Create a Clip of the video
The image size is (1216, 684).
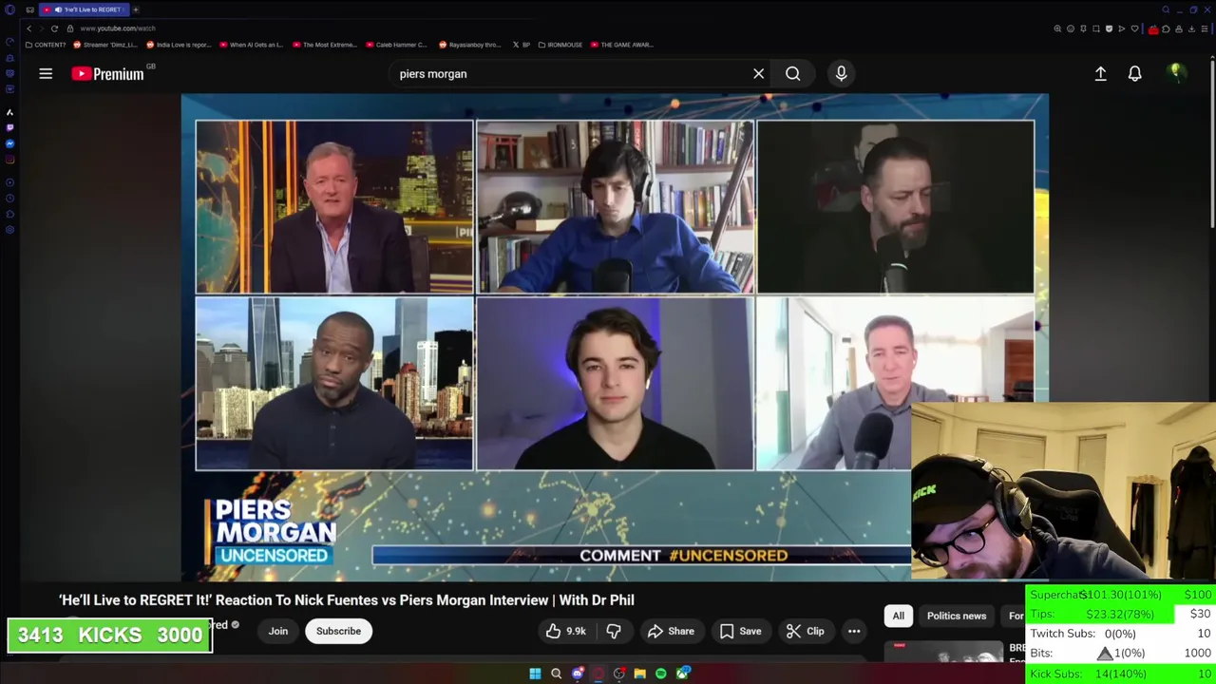tap(805, 631)
